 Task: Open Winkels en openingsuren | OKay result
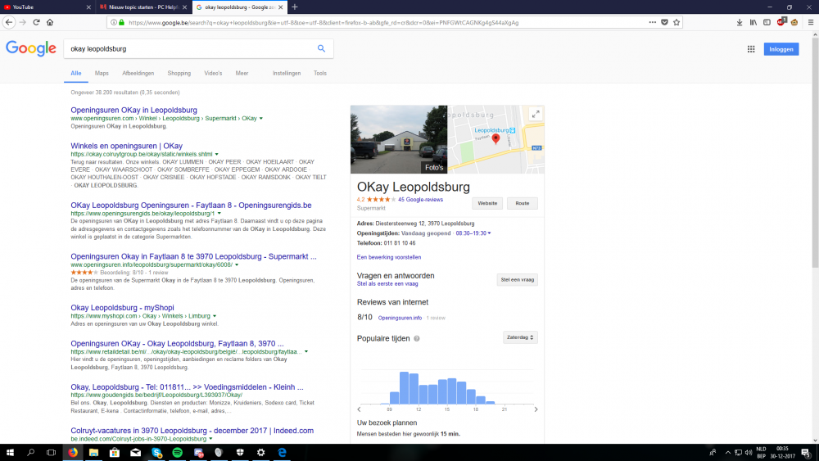tap(126, 146)
